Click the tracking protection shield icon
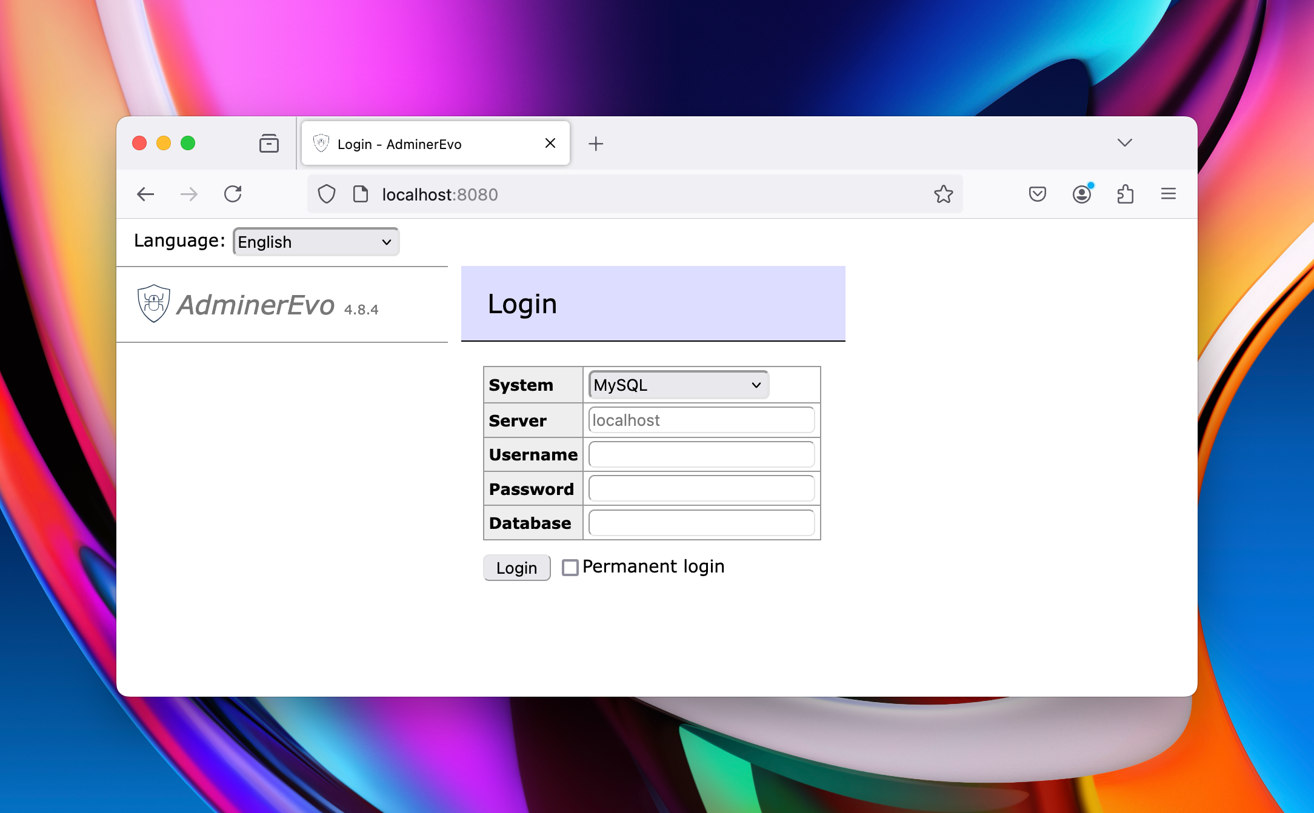The width and height of the screenshot is (1314, 813). (x=327, y=194)
